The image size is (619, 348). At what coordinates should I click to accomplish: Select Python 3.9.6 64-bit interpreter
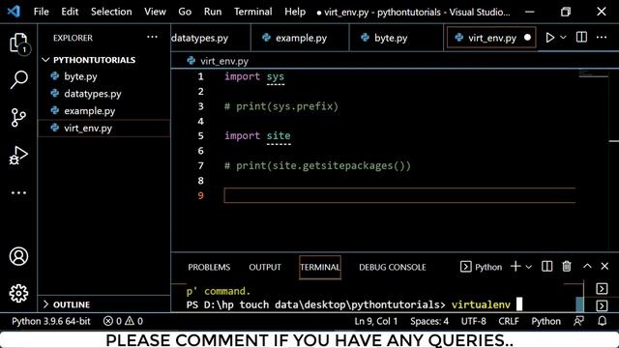(51, 321)
